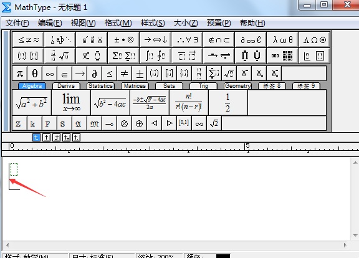Insert the left-pointing triangle symbol
The width and height of the screenshot is (359, 258).
click(155, 123)
